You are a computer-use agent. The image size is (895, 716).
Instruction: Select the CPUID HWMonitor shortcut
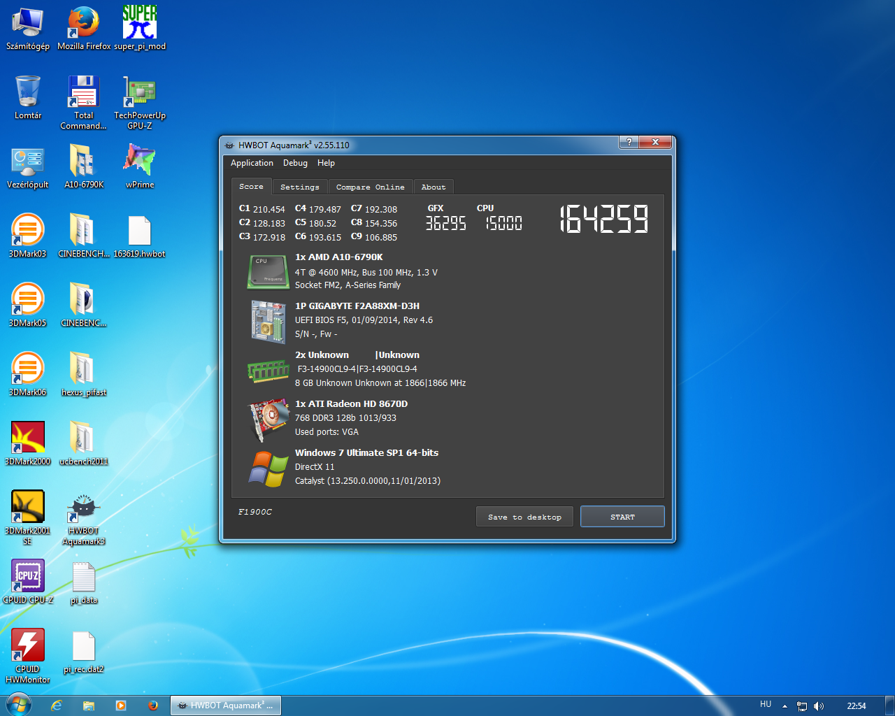[28, 657]
